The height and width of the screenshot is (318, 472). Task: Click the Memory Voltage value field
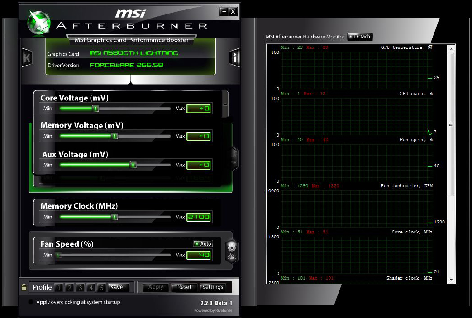click(199, 136)
